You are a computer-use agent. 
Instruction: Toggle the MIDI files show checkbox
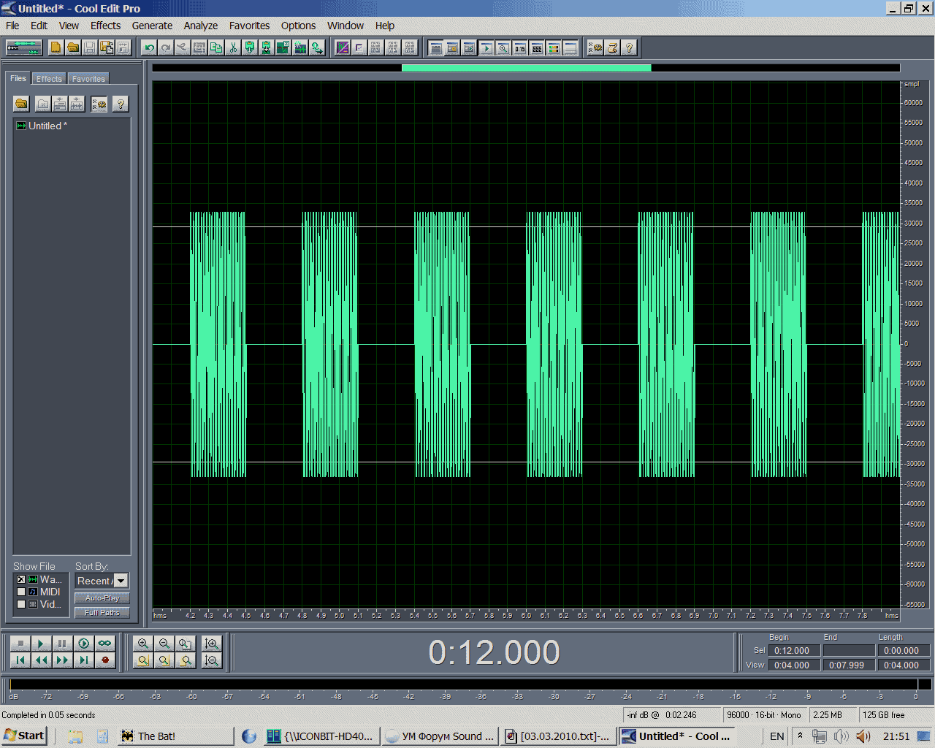click(21, 592)
